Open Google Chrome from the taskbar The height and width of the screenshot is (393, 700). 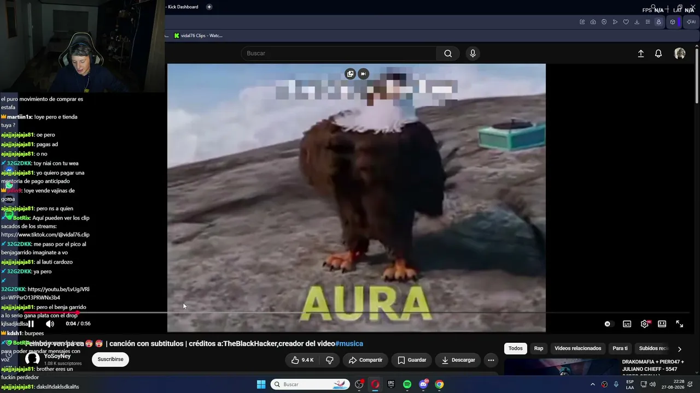pos(439,384)
